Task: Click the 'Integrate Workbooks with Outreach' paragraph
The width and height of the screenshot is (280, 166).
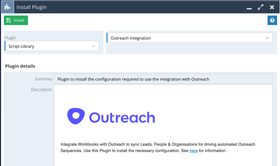Action: [x=158, y=147]
